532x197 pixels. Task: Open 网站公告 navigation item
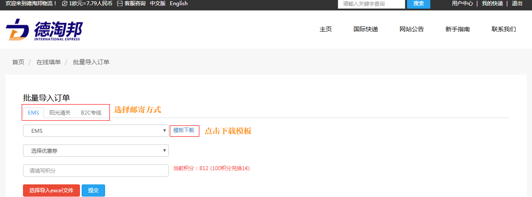tap(412, 30)
